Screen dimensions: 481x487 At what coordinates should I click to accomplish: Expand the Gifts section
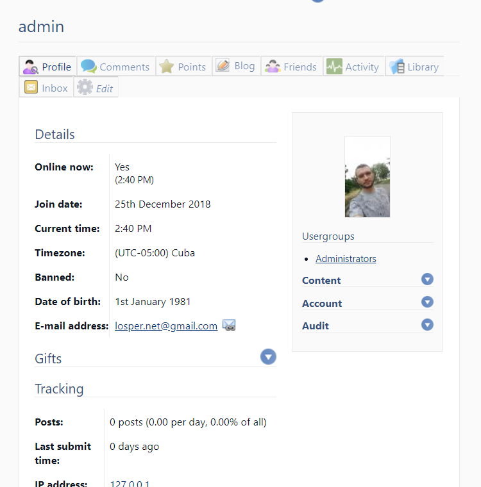point(268,357)
